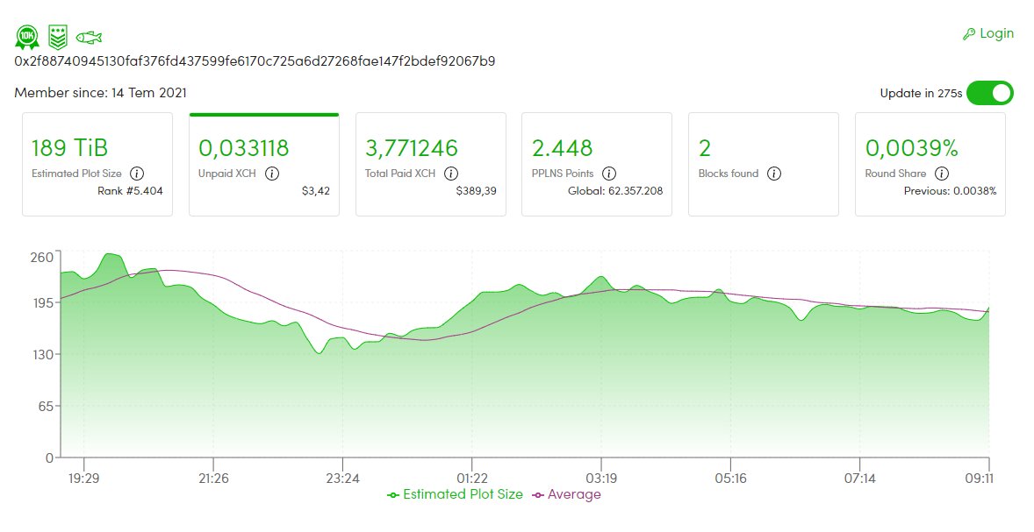Toggle Estimated Plot Size legend series

[x=455, y=494]
